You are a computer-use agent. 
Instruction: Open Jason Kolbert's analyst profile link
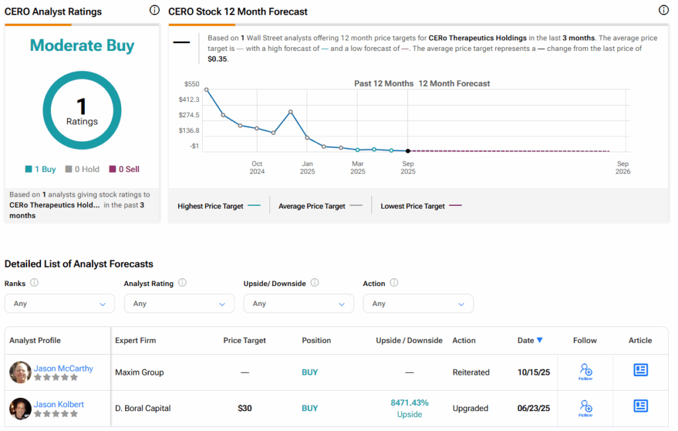pyautogui.click(x=59, y=405)
